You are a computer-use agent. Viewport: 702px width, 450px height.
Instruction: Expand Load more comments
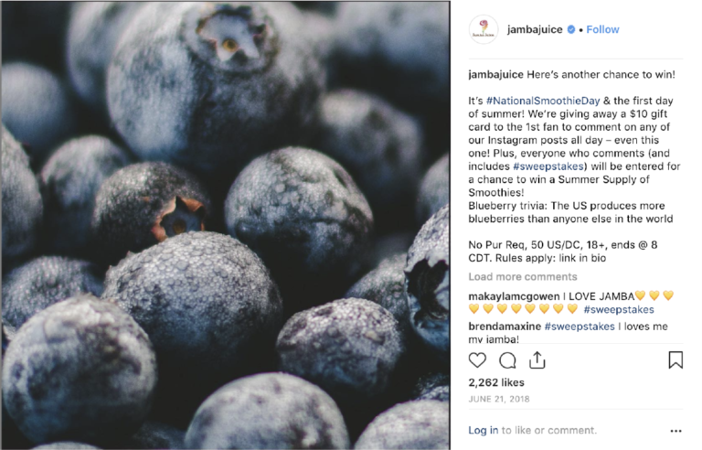pos(523,276)
